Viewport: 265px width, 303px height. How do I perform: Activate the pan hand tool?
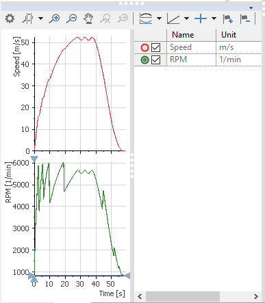point(88,18)
